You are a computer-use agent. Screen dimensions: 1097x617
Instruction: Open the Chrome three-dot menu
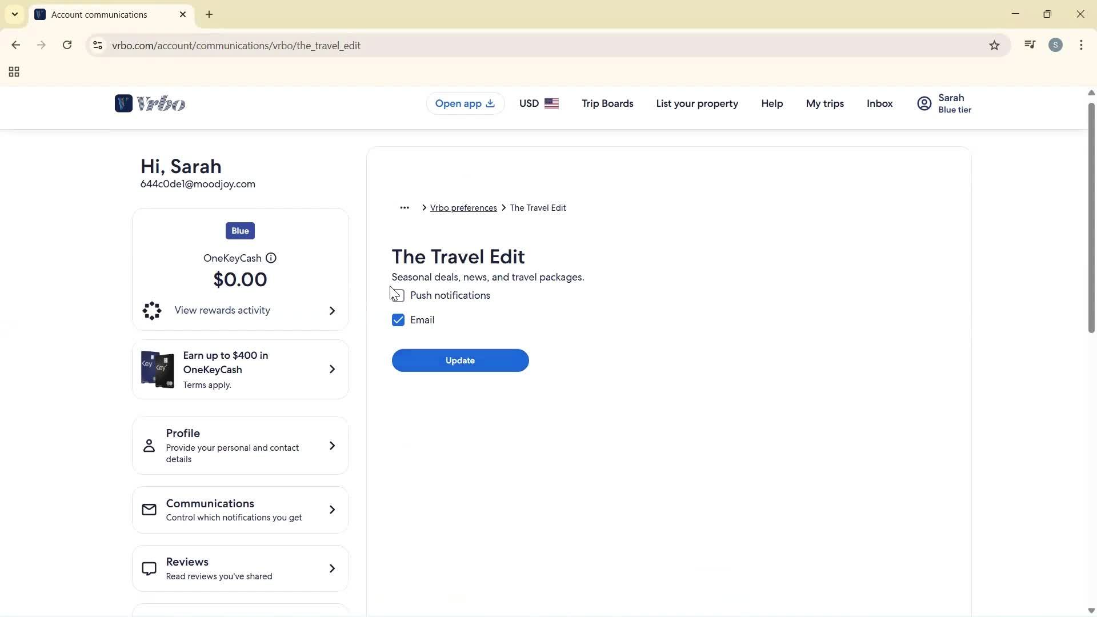coord(1081,45)
